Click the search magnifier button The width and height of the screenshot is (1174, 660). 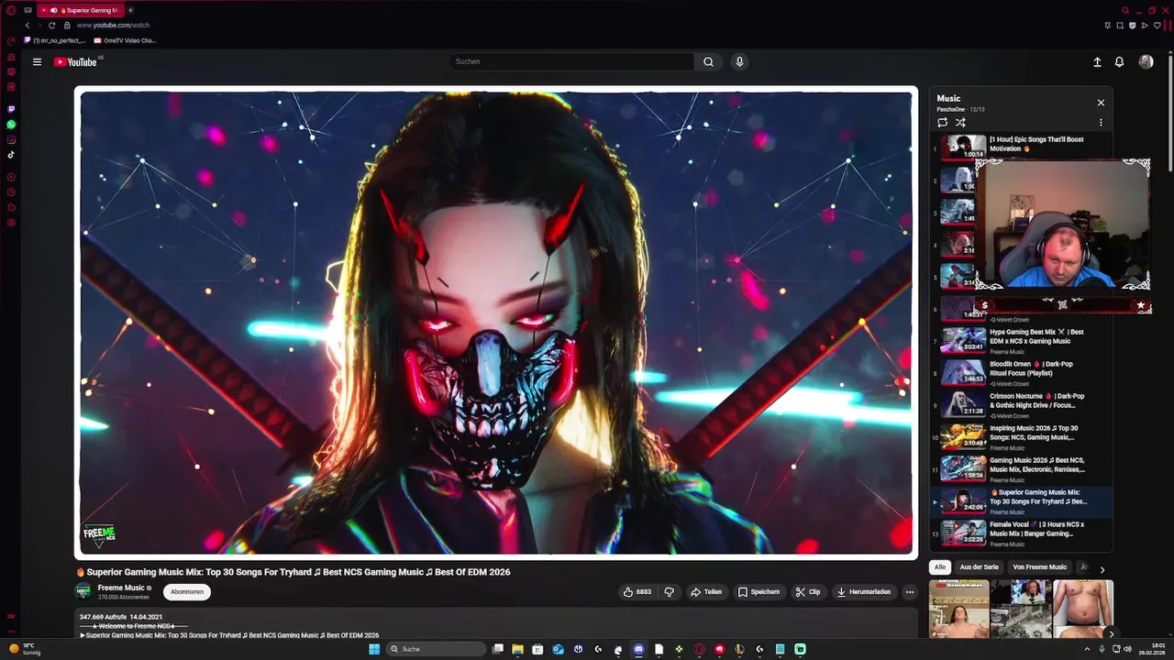pyautogui.click(x=708, y=62)
